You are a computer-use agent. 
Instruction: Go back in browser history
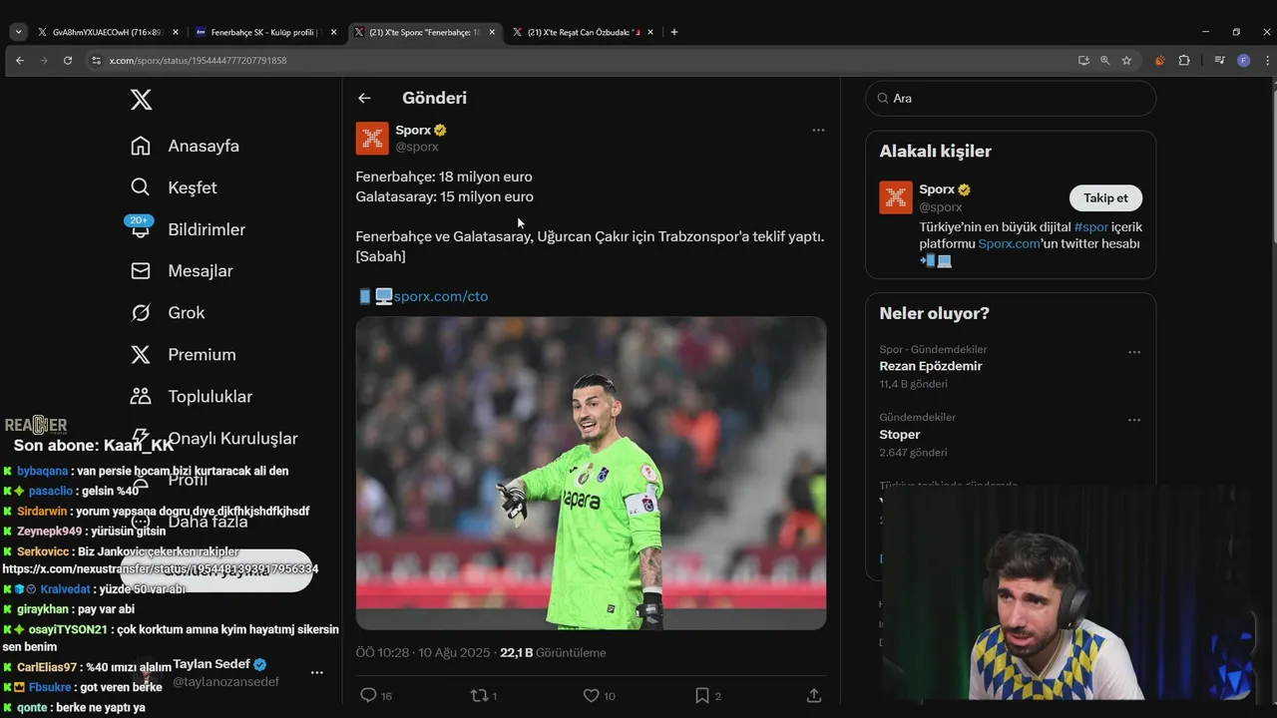pos(20,61)
